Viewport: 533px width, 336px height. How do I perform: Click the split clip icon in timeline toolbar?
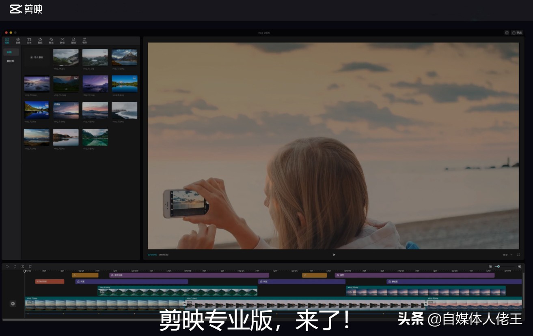pyautogui.click(x=22, y=266)
